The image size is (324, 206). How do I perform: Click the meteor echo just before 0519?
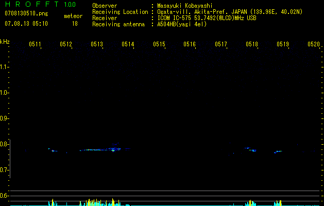coord(278,152)
